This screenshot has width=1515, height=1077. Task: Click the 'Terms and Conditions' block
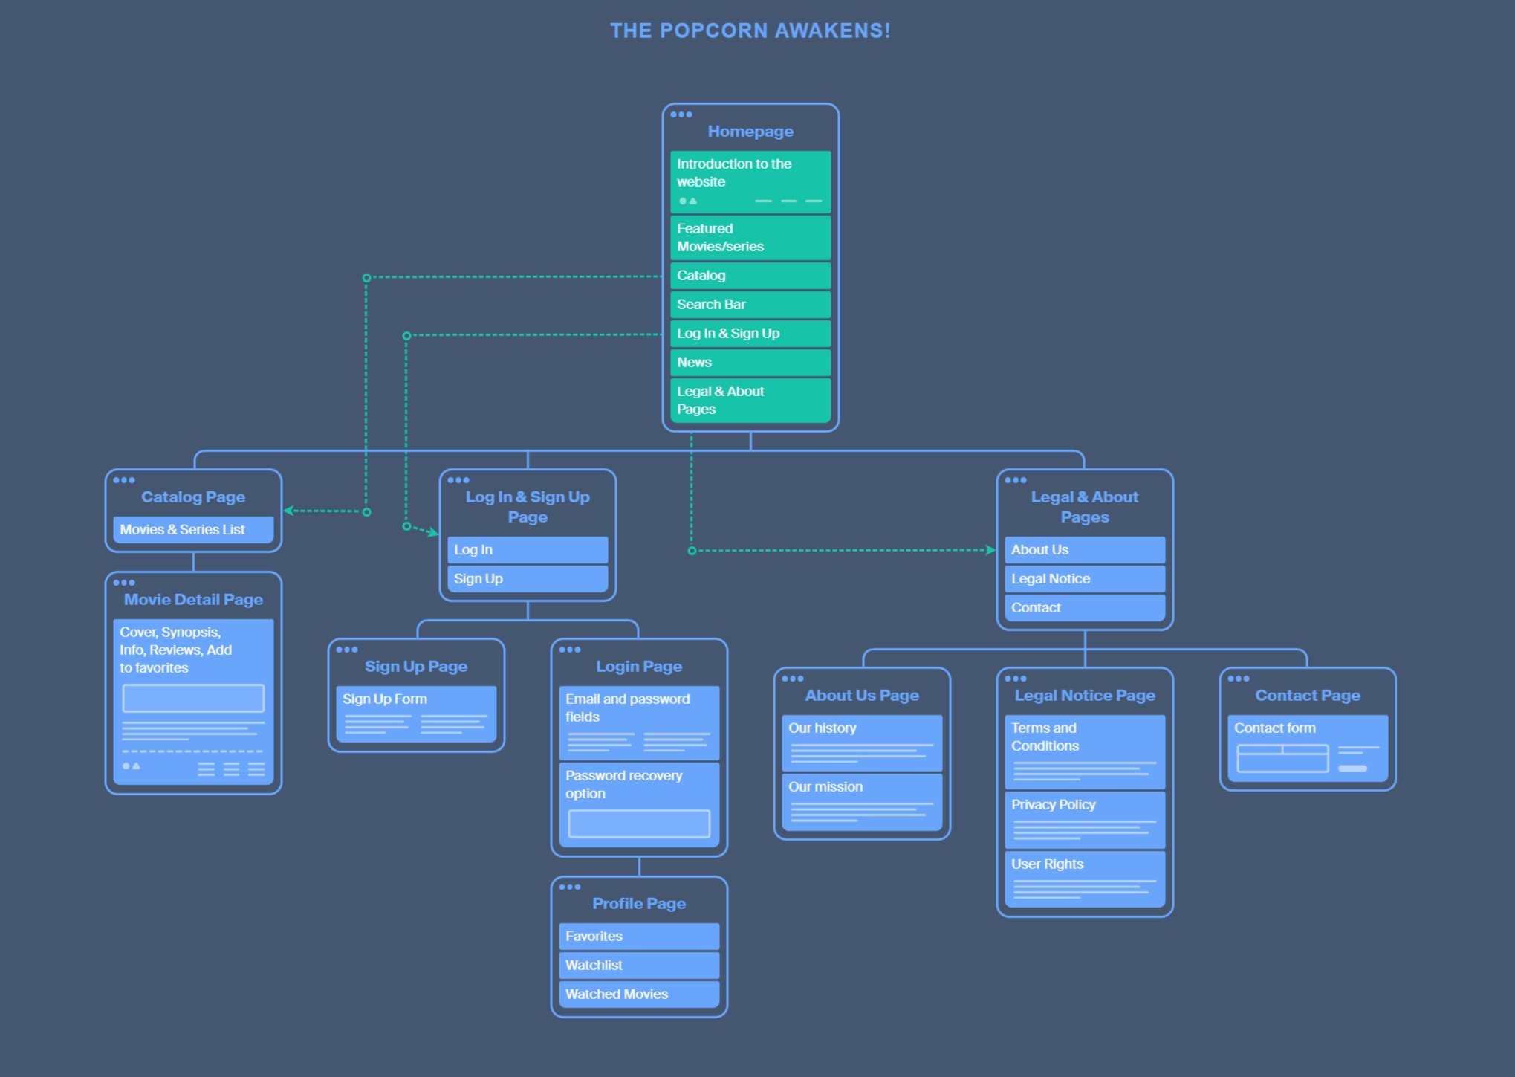[x=1085, y=751]
